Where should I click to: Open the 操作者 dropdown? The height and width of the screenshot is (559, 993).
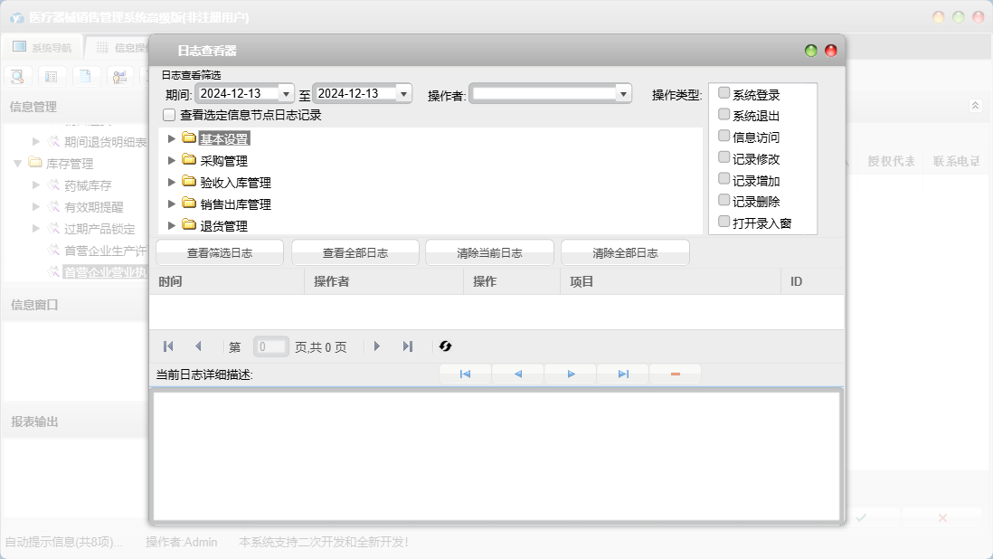point(623,94)
